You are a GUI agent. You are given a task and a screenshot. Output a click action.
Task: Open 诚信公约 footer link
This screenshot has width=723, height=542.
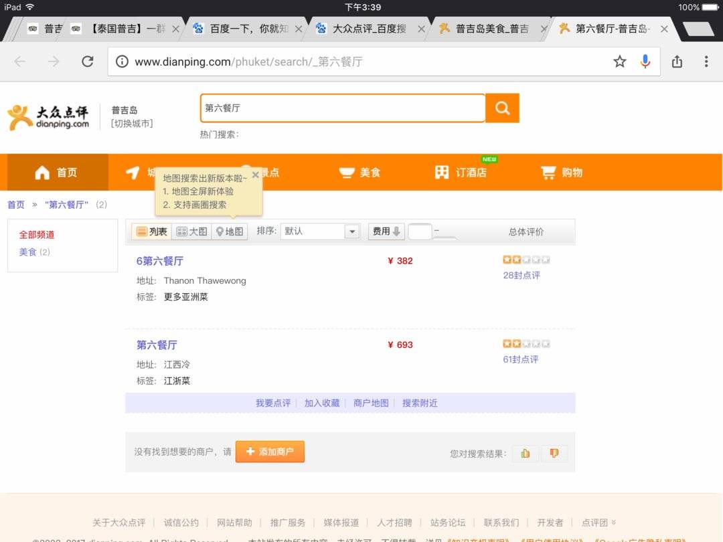click(181, 523)
